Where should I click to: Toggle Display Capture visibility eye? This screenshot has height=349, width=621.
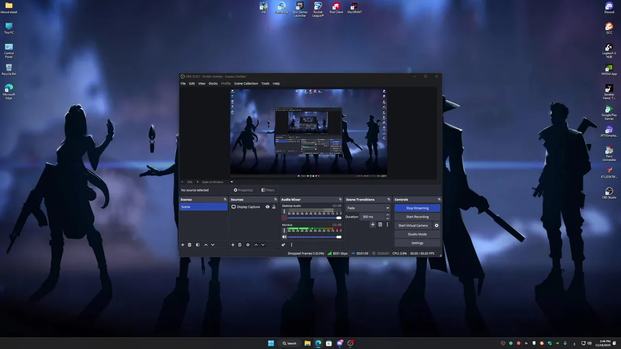coord(267,207)
